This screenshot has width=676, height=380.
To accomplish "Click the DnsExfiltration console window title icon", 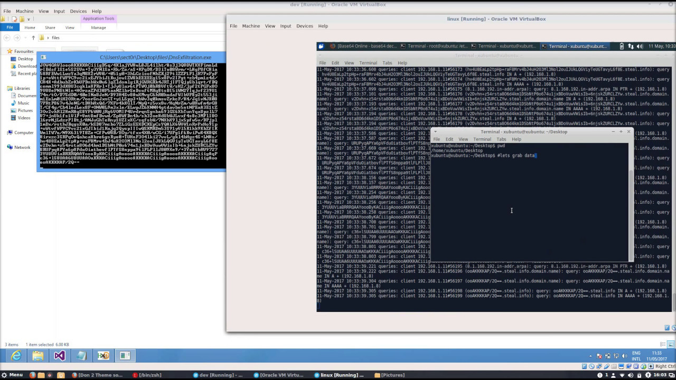I will pyautogui.click(x=43, y=57).
